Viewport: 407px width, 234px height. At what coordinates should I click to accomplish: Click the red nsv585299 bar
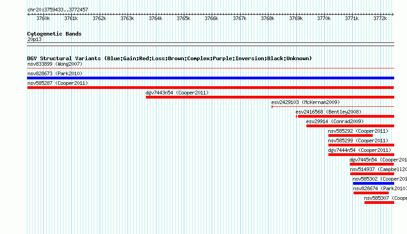coord(361,145)
